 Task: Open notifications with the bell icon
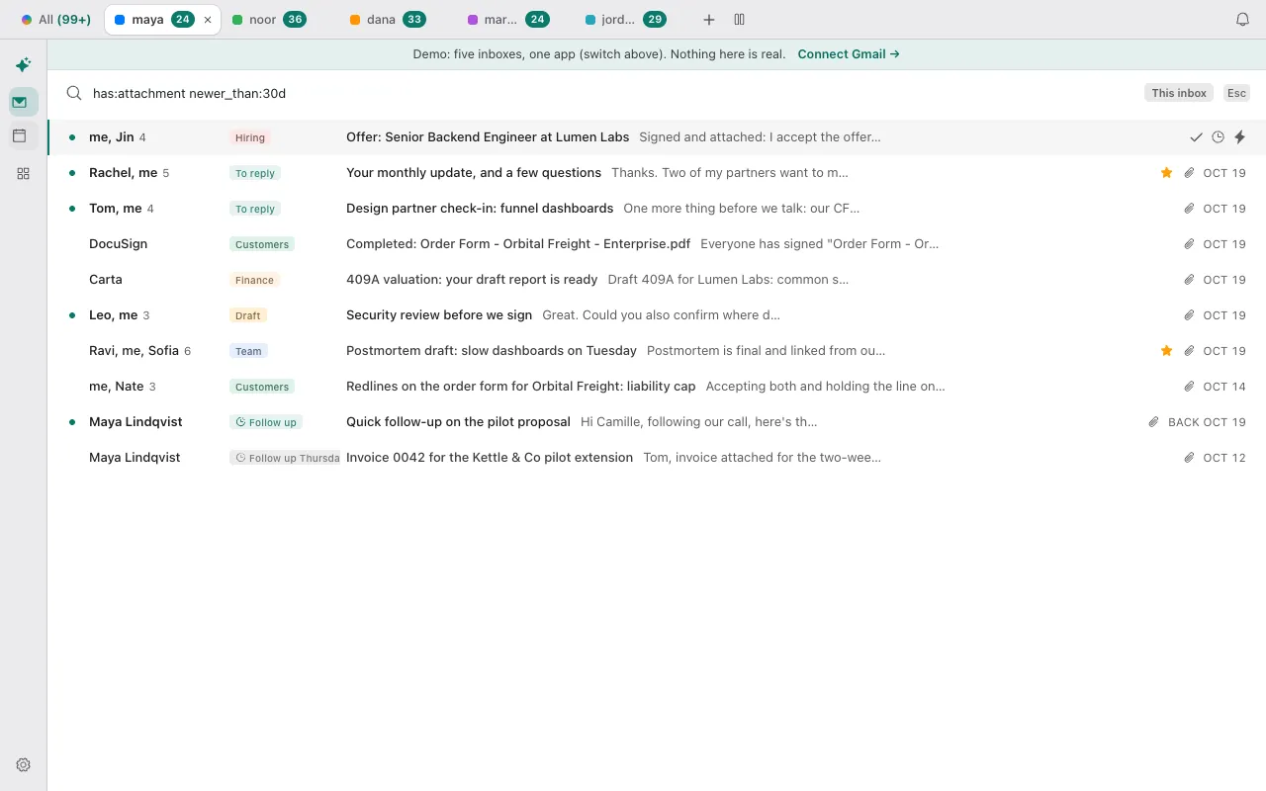point(1243,20)
